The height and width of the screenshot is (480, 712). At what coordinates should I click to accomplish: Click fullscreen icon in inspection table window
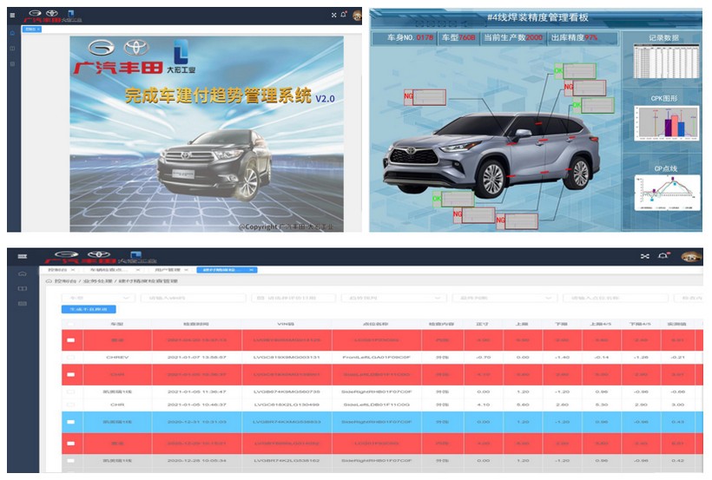pos(645,256)
